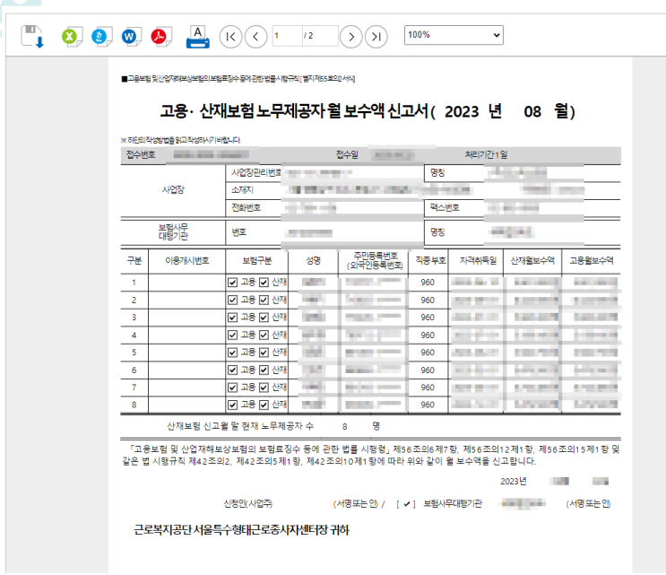Click the 960 code in row 8
The image size is (666, 575).
coord(428,405)
